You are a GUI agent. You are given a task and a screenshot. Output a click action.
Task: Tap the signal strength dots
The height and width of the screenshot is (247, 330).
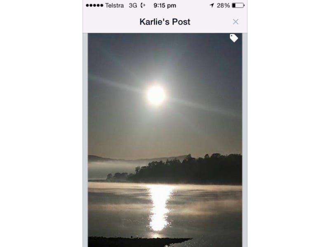(94, 5)
